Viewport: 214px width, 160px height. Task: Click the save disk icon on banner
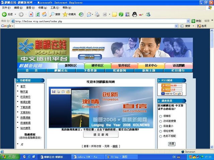53,92
